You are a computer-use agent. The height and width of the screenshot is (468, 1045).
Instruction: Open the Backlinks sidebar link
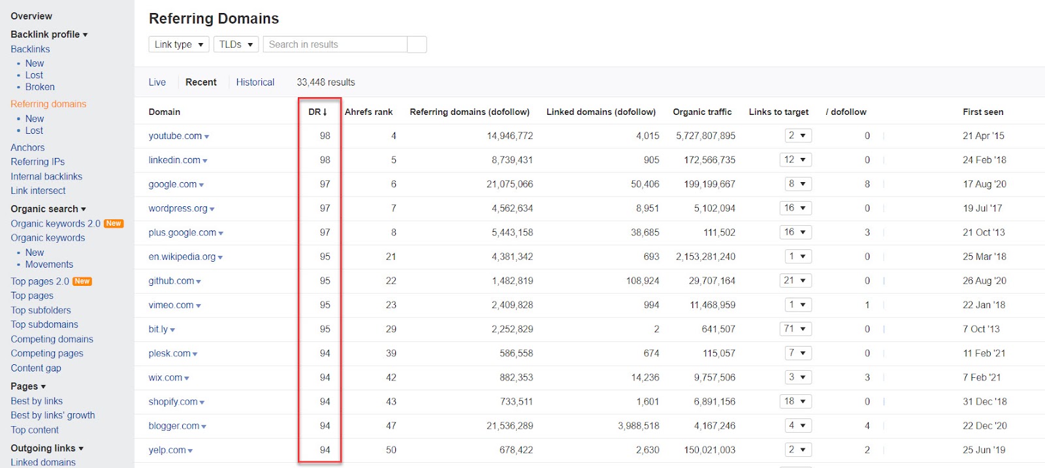30,49
